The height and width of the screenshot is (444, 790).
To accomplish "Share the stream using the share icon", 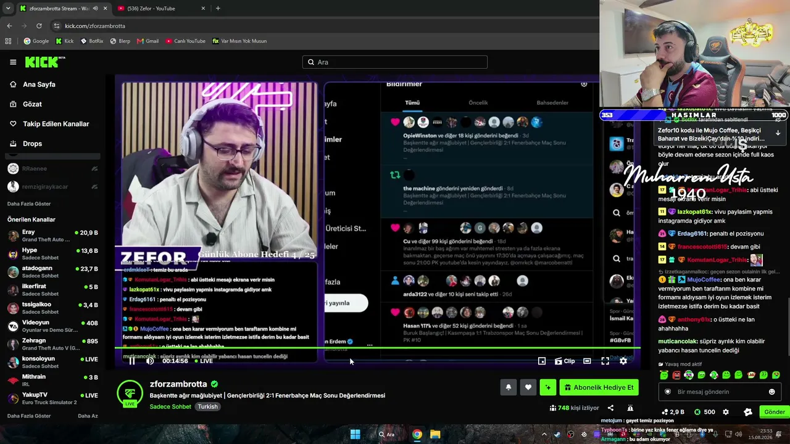I will [x=610, y=408].
